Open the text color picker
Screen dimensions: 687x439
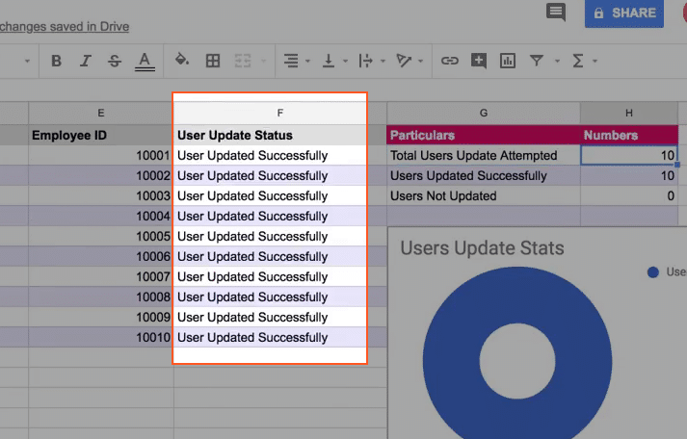145,61
